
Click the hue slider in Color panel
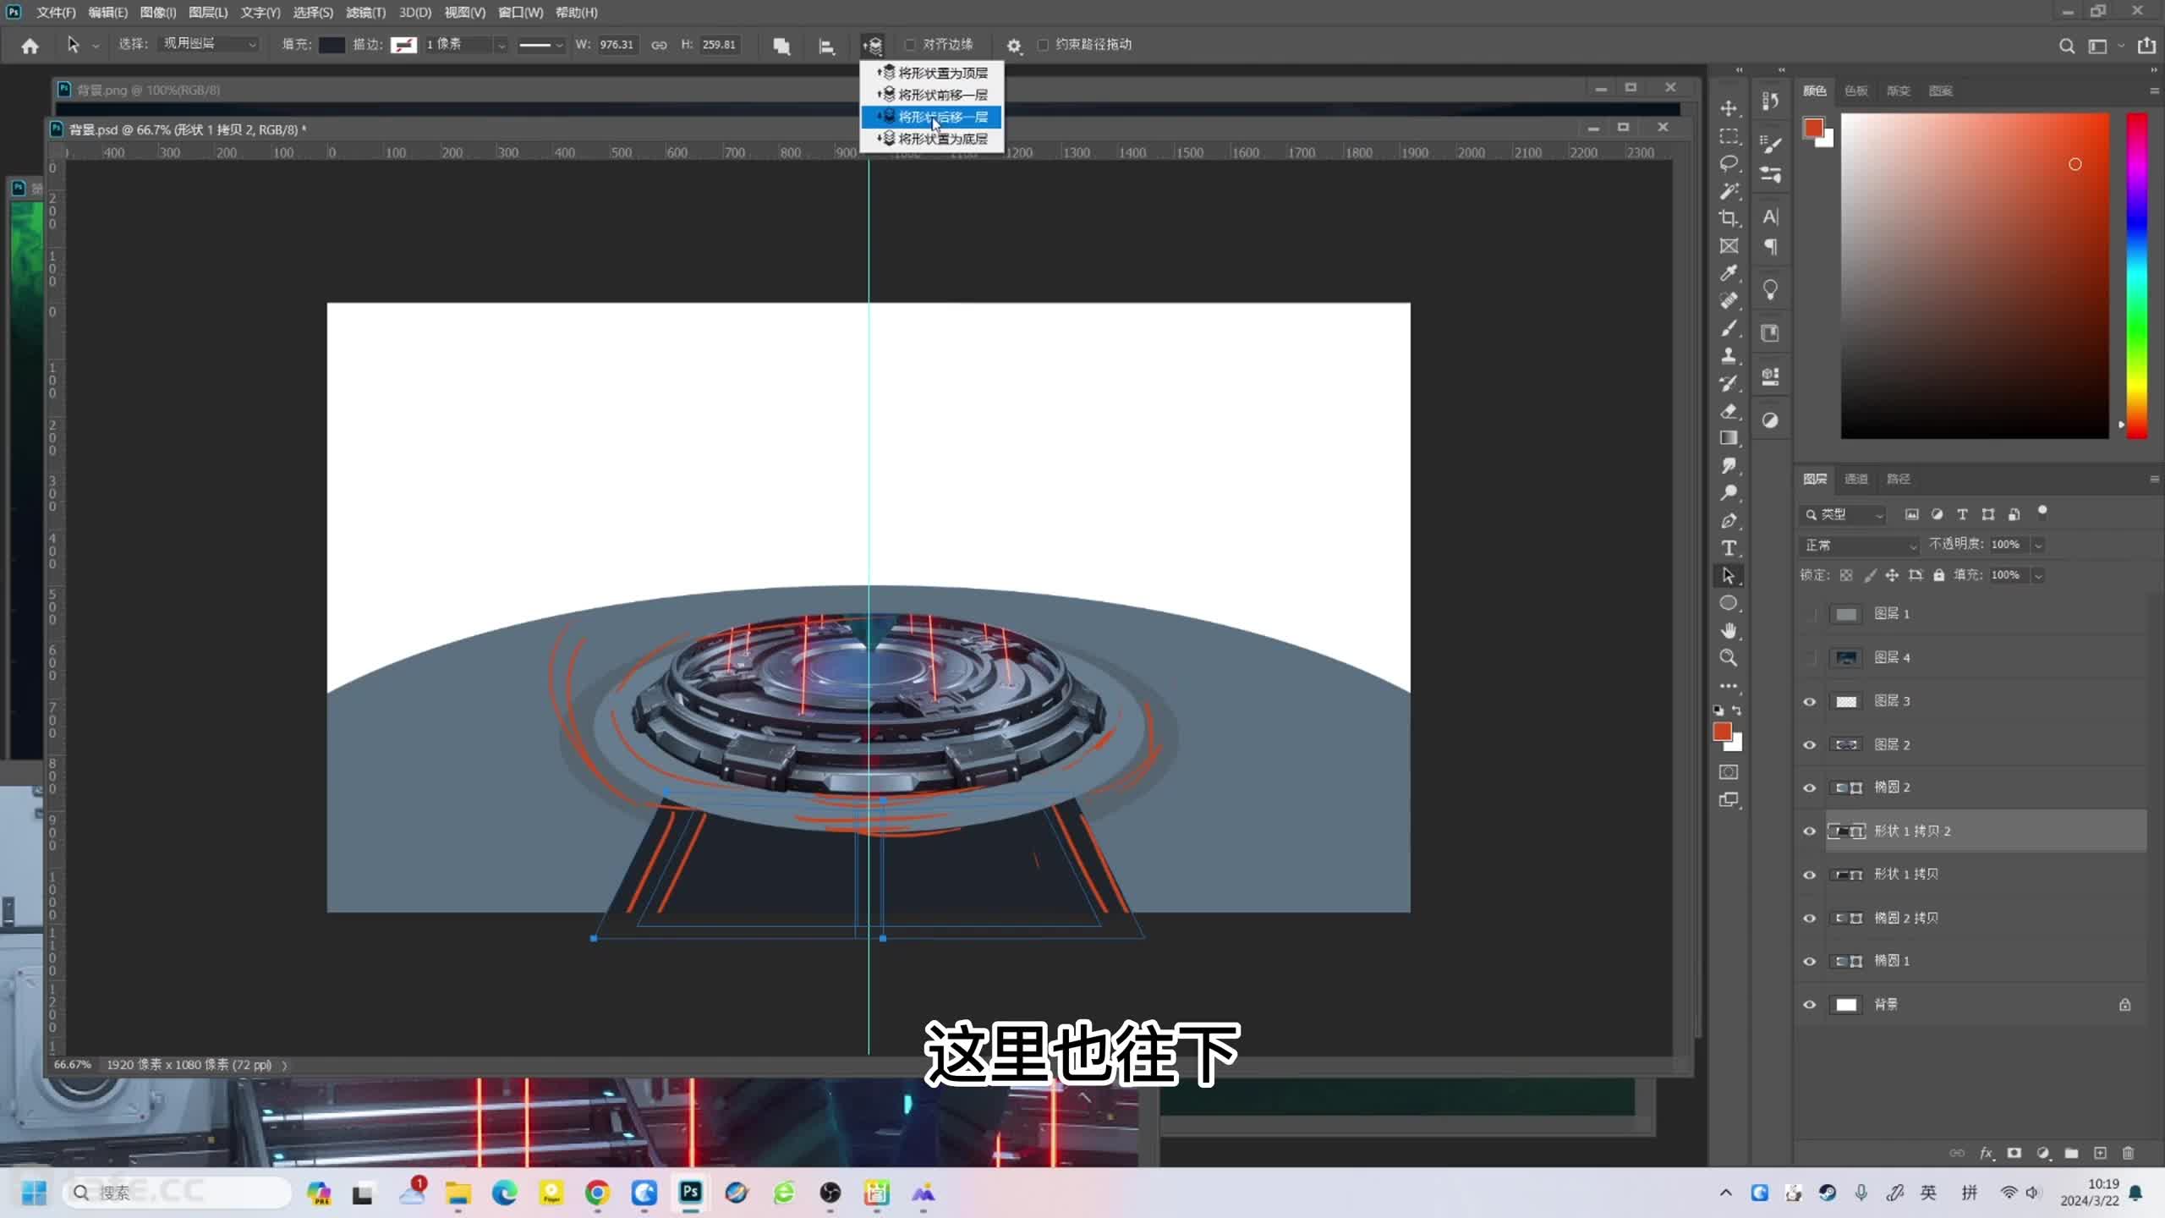[2137, 276]
